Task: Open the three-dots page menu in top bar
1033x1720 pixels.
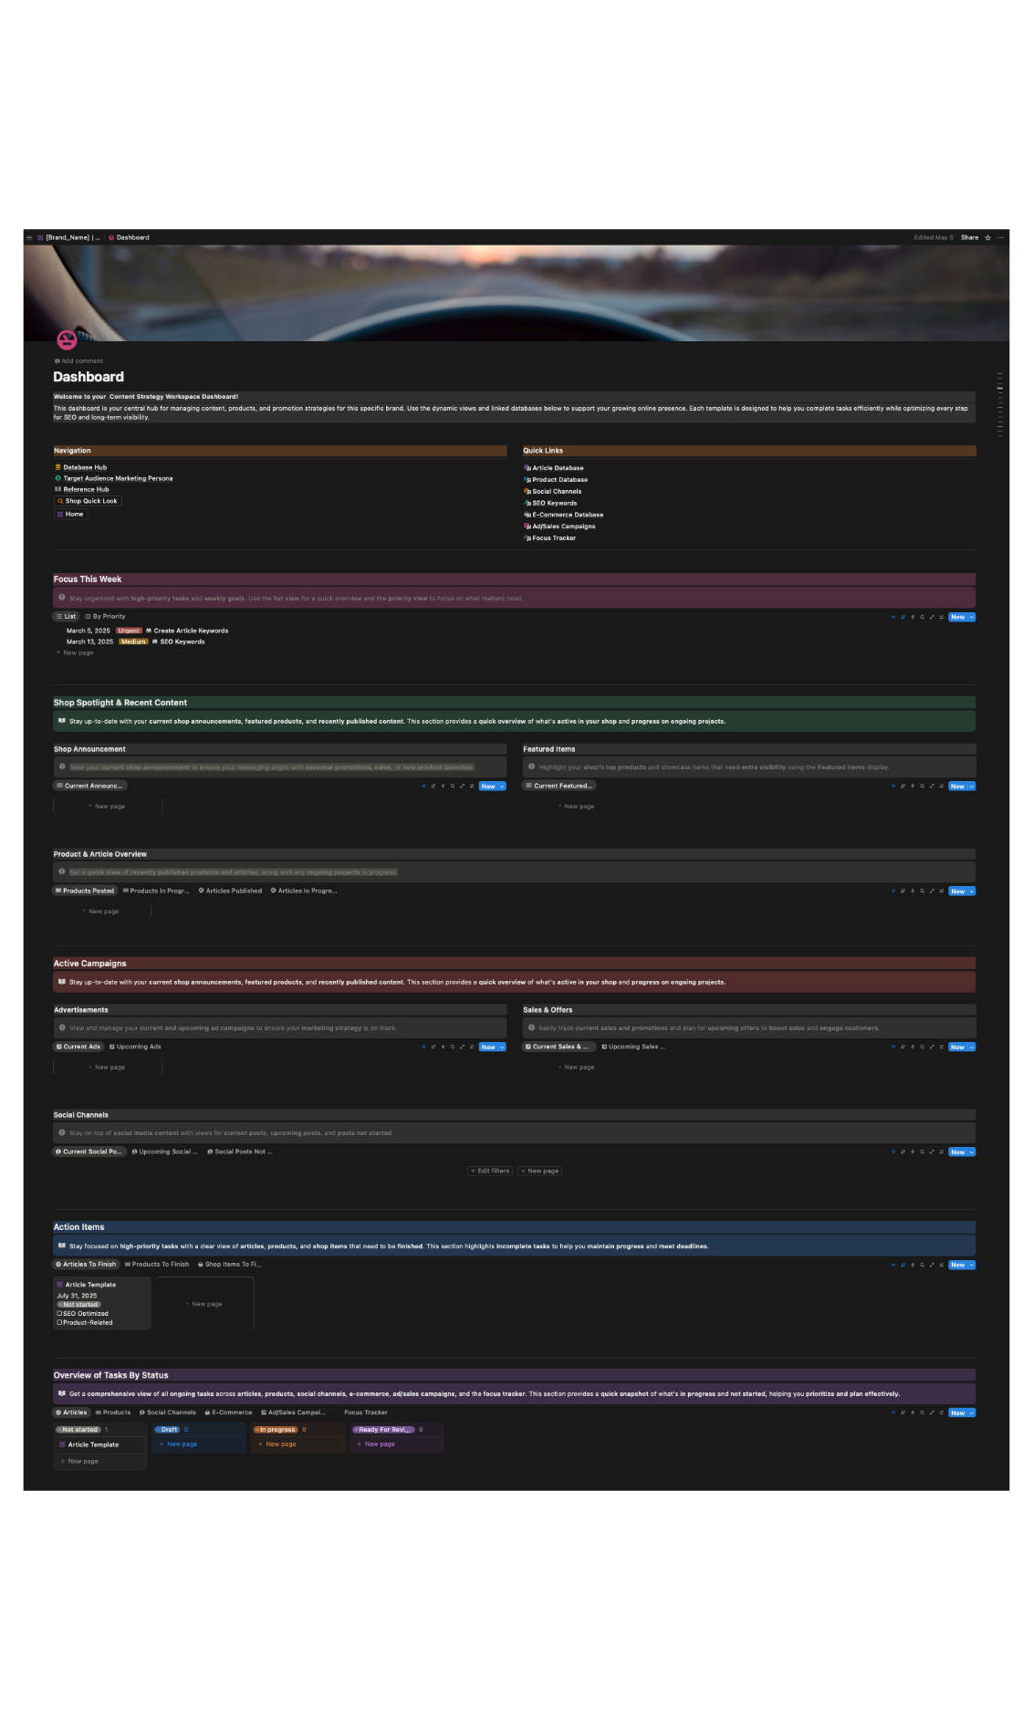Action: pyautogui.click(x=1000, y=237)
